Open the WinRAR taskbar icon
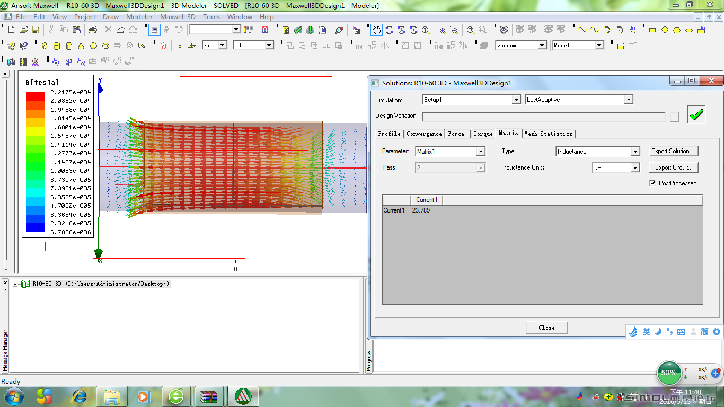This screenshot has width=724, height=407. 210,396
